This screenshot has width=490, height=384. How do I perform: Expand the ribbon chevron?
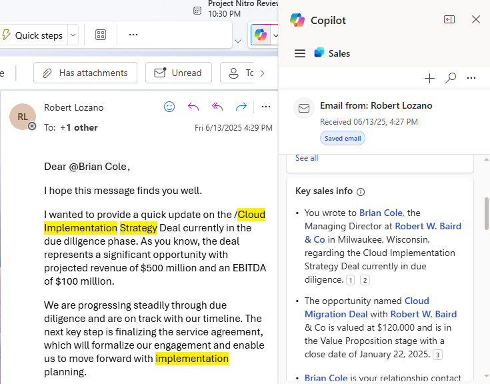click(x=238, y=41)
